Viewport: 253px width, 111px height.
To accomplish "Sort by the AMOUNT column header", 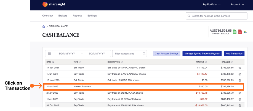I will point(201,62).
